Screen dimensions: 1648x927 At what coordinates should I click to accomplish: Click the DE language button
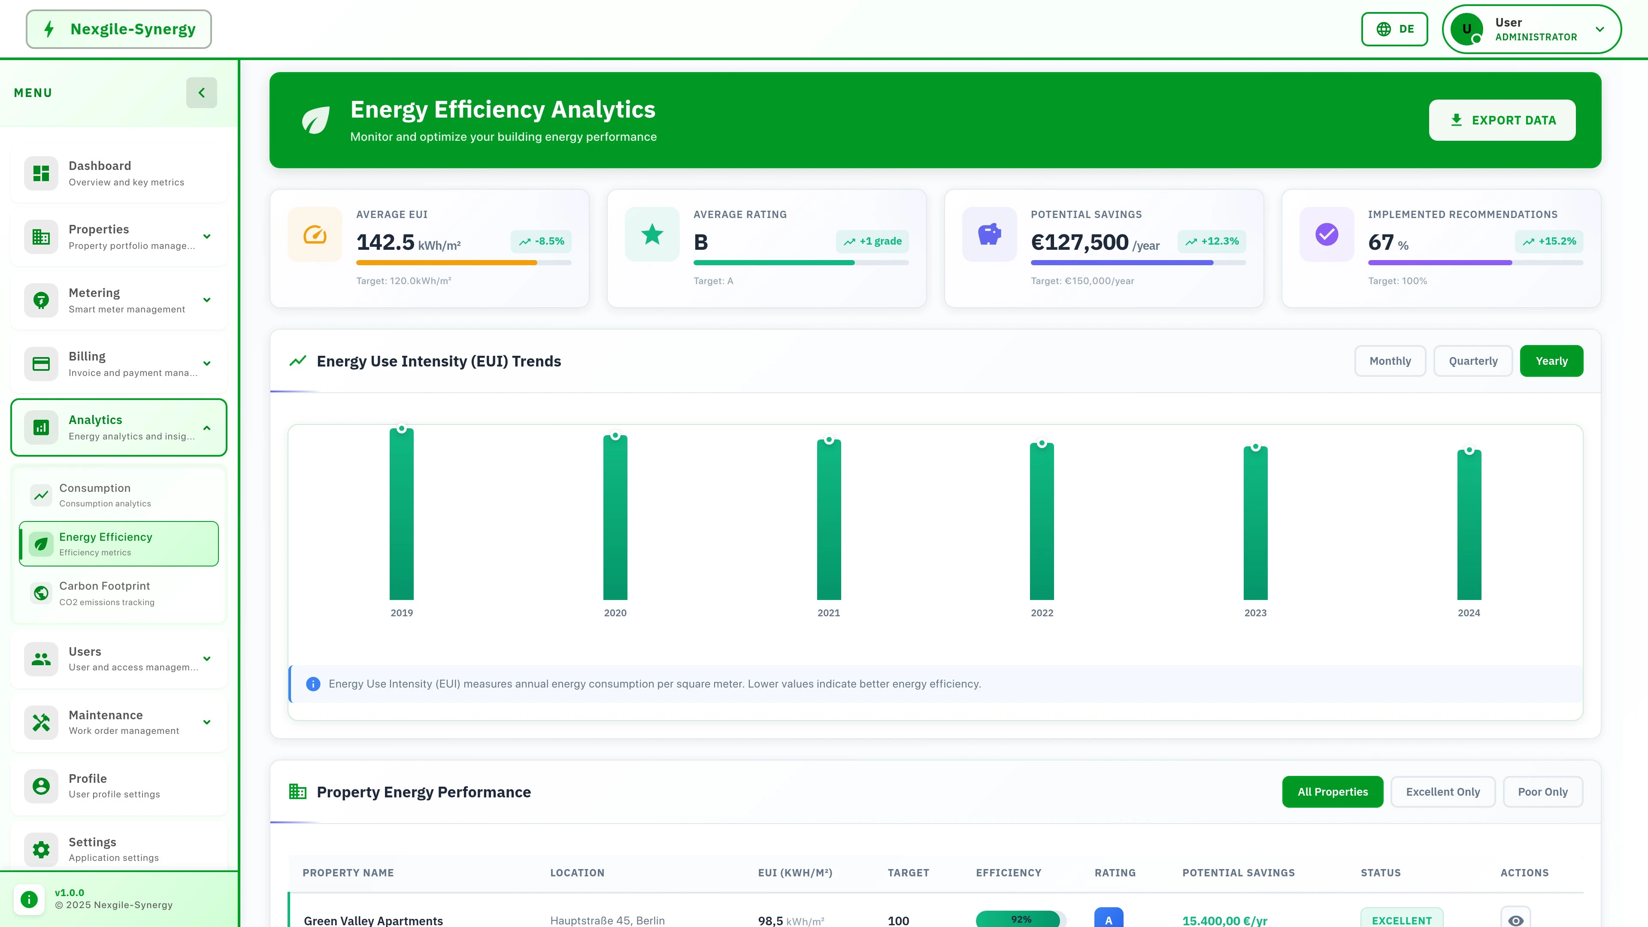1394,29
